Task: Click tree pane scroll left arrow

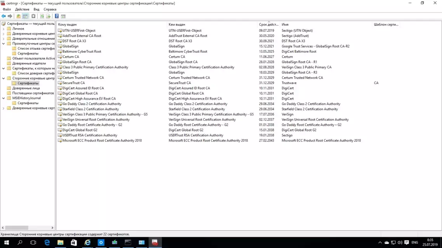Action: click(3, 227)
